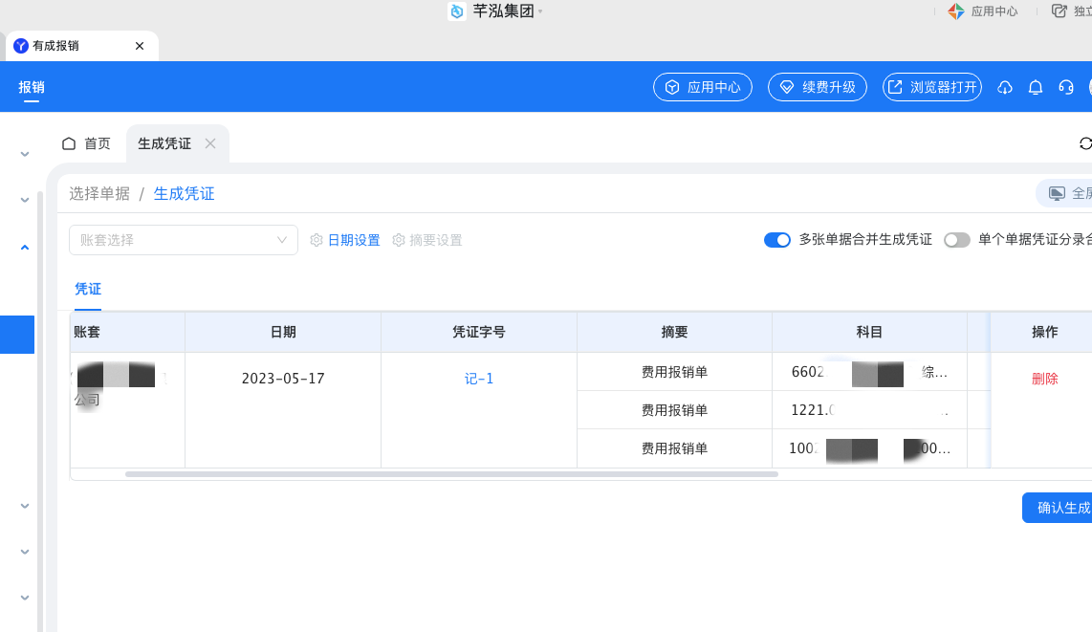Image resolution: width=1092 pixels, height=632 pixels.
Task: Click the gear icon next to 摘要设置
Action: (x=399, y=240)
